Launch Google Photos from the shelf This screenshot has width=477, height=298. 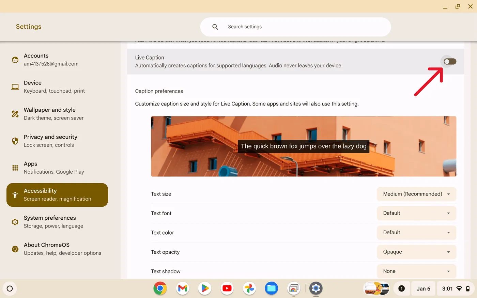pyautogui.click(x=249, y=288)
